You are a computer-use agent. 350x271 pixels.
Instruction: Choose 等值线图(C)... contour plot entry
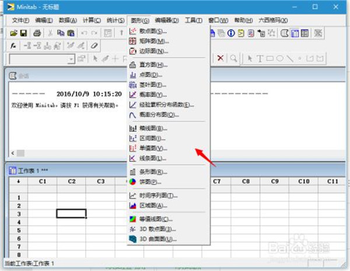tap(169, 219)
